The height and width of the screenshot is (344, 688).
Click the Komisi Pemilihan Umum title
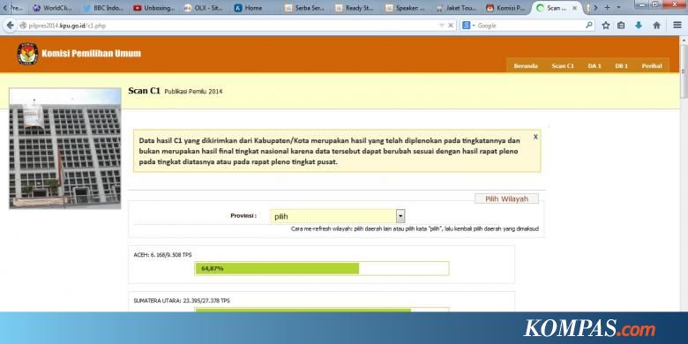(91, 54)
